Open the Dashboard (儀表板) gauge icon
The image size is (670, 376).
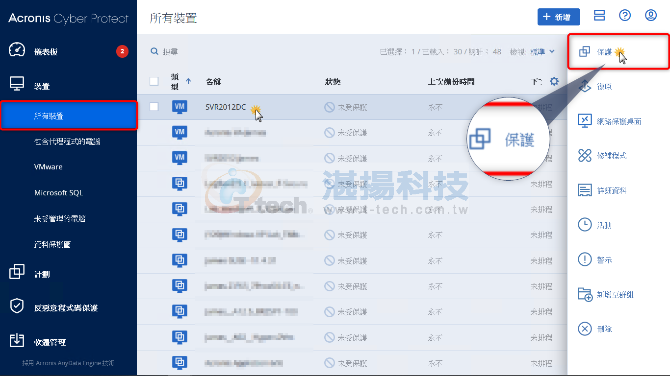pos(17,50)
